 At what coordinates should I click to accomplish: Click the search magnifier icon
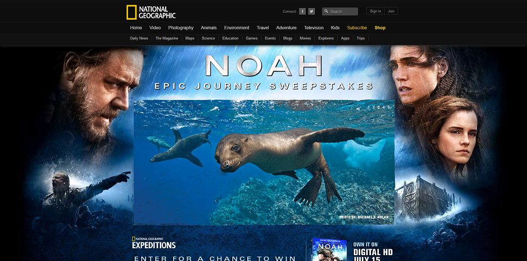326,11
